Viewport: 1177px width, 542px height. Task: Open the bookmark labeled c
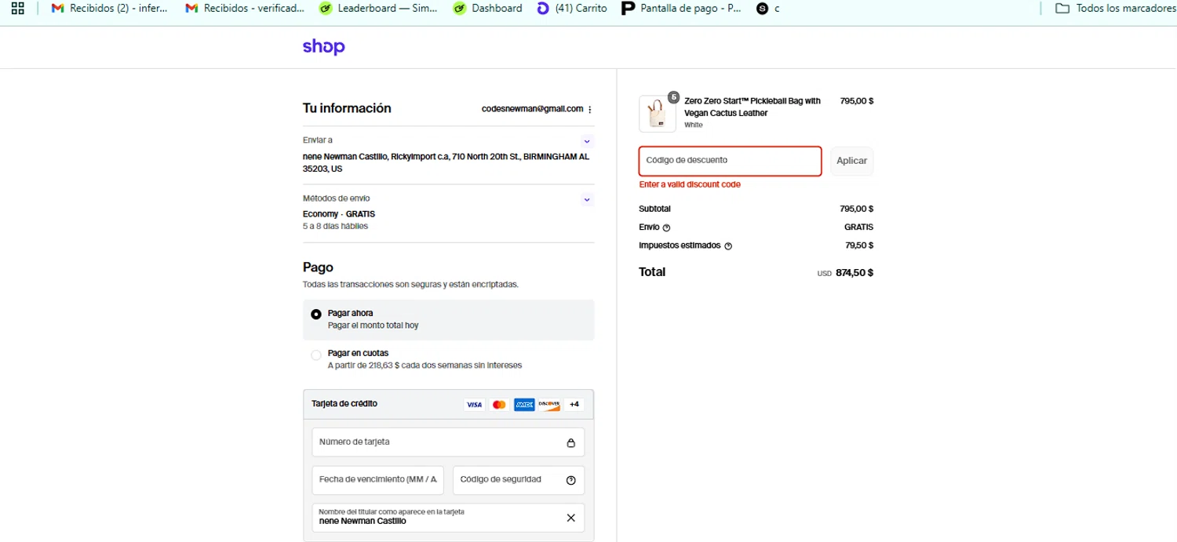768,9
